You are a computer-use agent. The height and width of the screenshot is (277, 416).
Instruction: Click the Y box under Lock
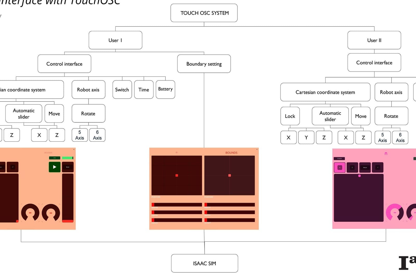306,137
